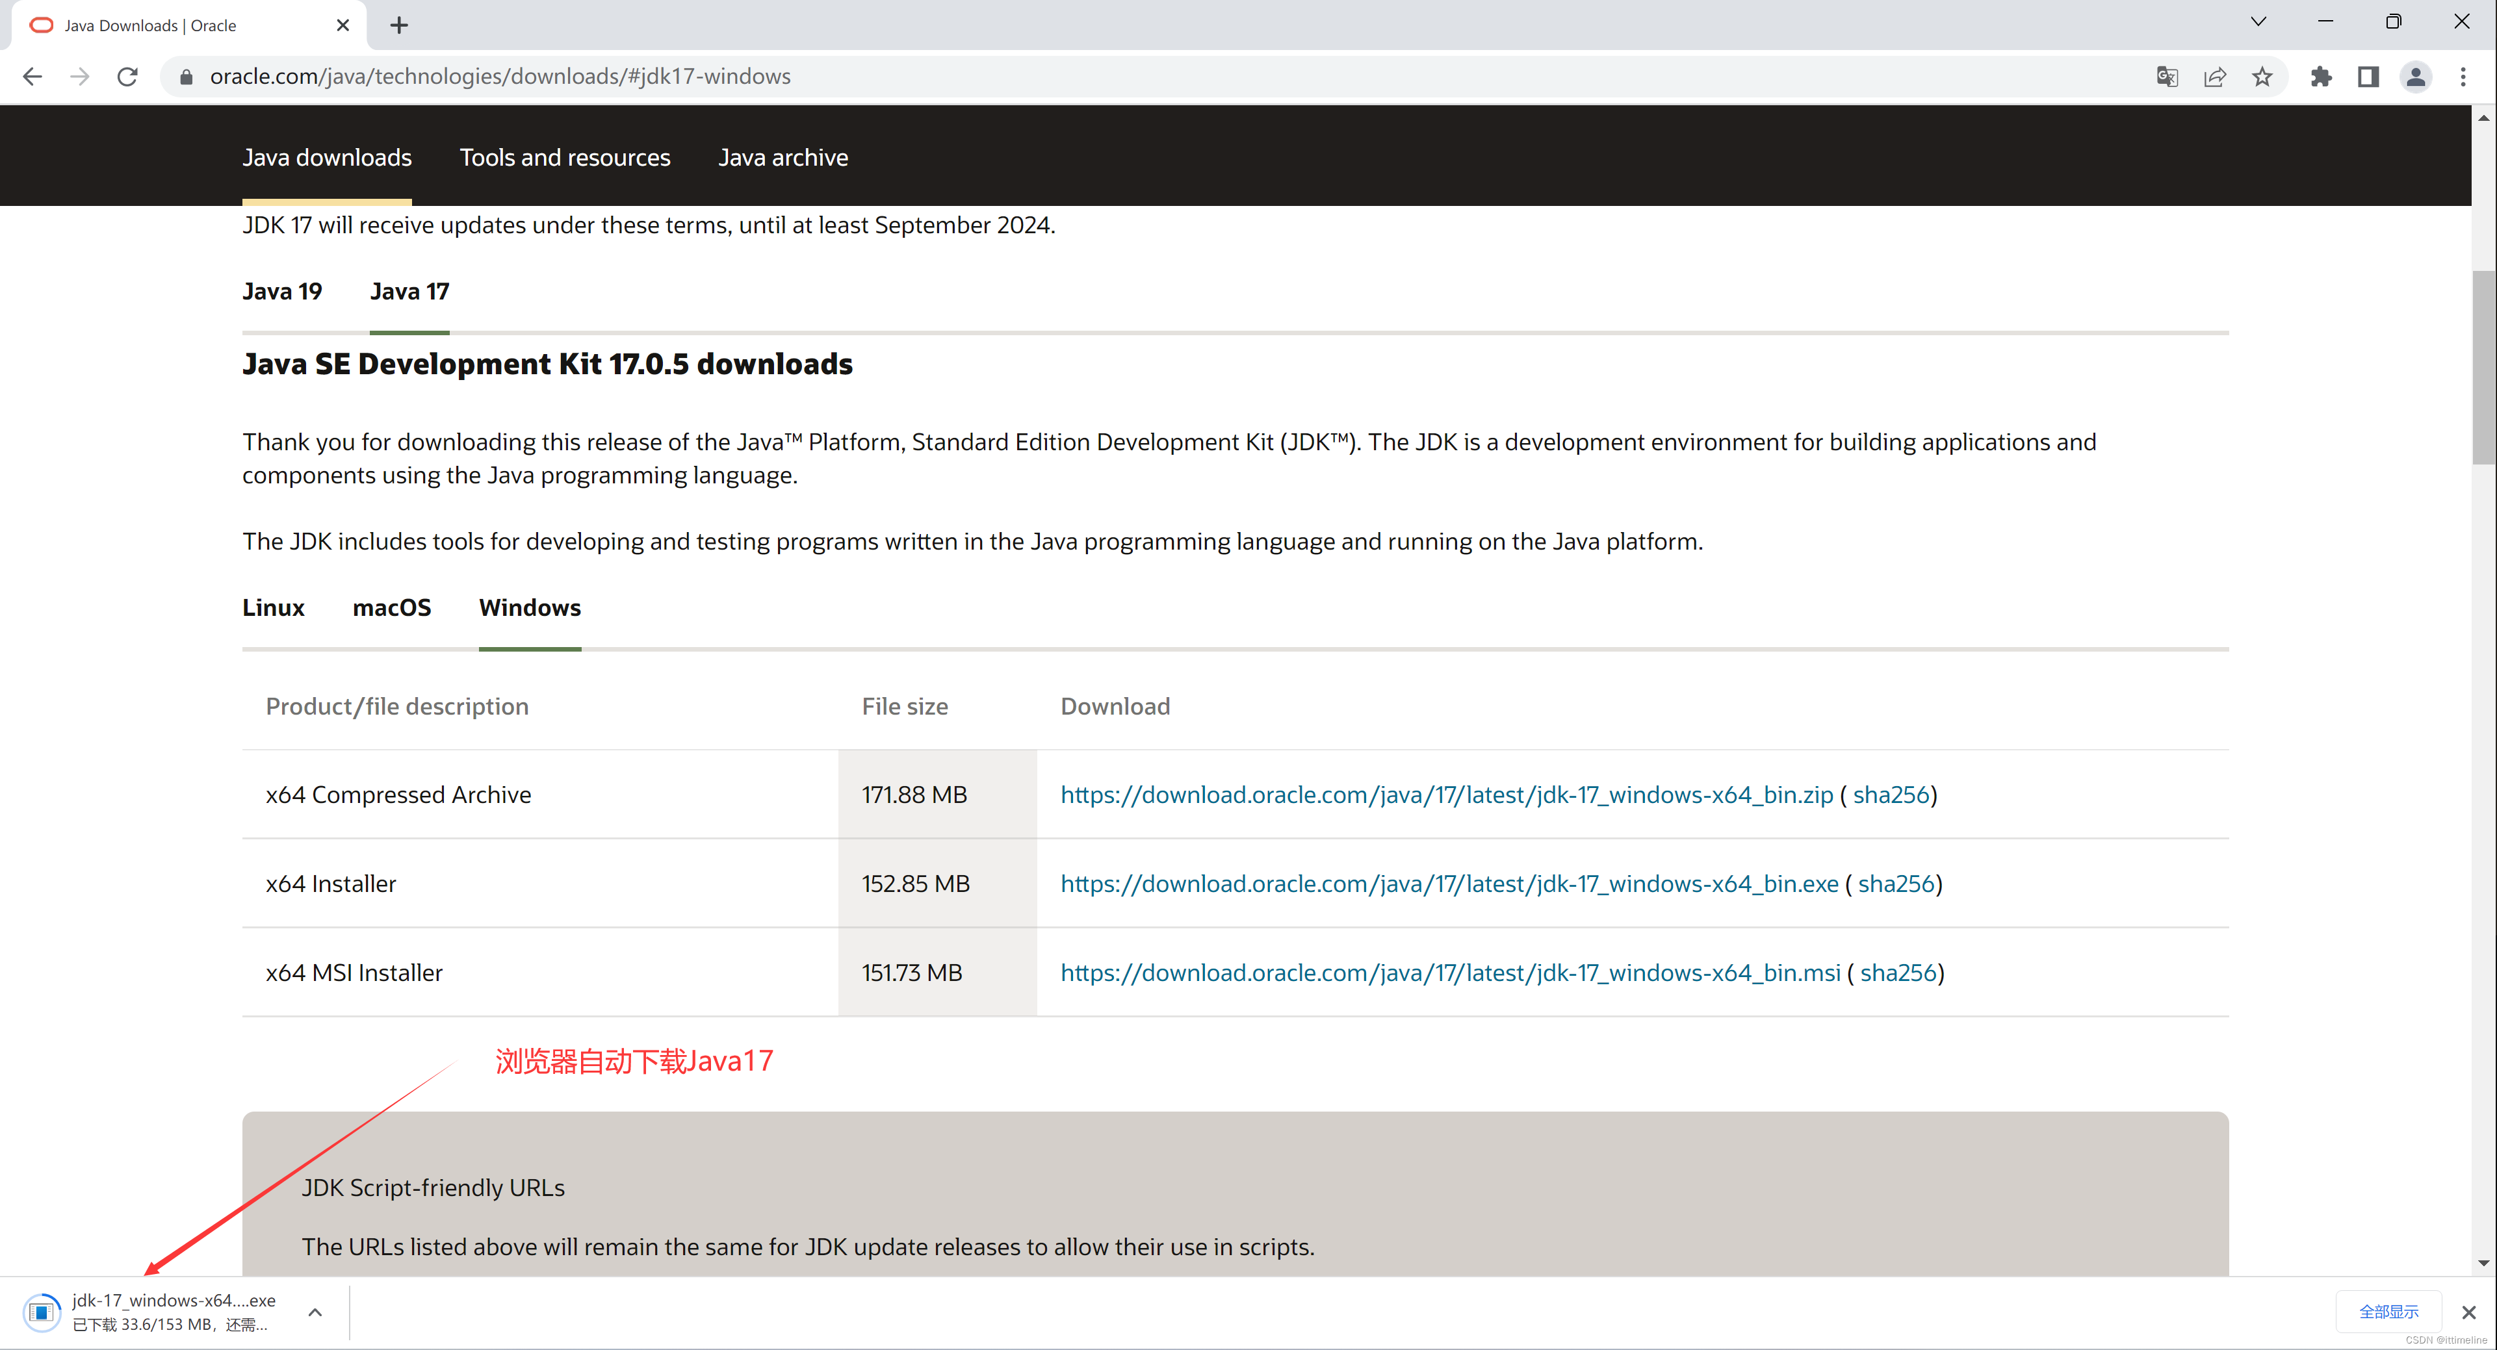Click the browser back navigation arrow

coord(33,77)
